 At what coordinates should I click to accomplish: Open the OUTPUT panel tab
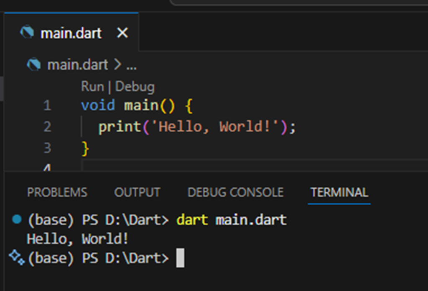tap(137, 192)
